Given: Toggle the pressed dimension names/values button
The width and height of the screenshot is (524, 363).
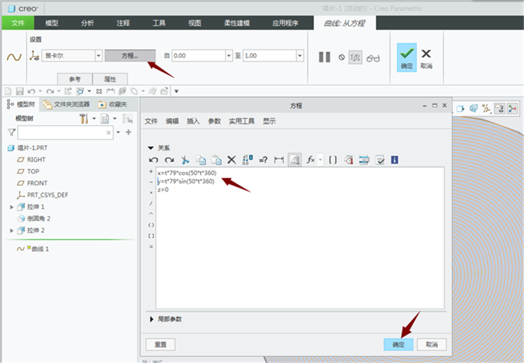Looking at the screenshot, I should click(295, 160).
